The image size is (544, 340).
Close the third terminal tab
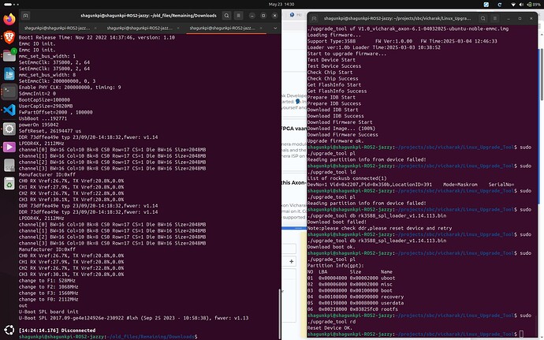click(261, 28)
